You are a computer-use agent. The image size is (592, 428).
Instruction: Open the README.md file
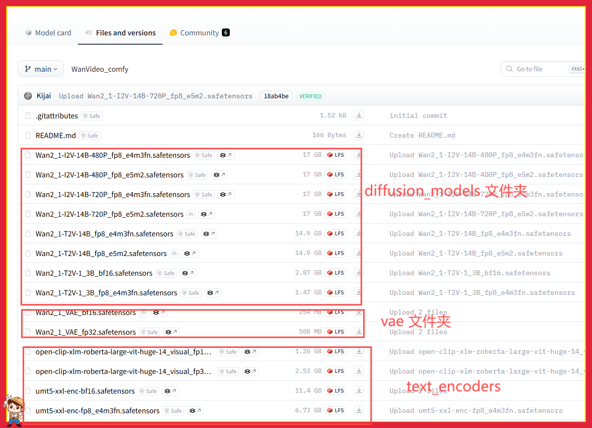(55, 136)
